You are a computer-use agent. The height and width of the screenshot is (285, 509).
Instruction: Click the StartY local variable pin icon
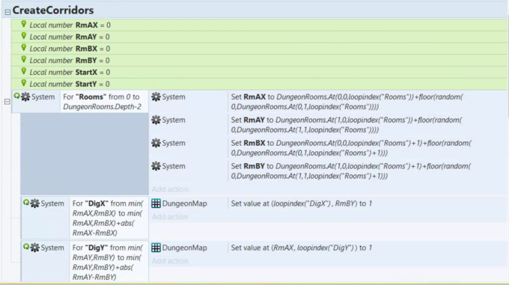[x=24, y=83]
